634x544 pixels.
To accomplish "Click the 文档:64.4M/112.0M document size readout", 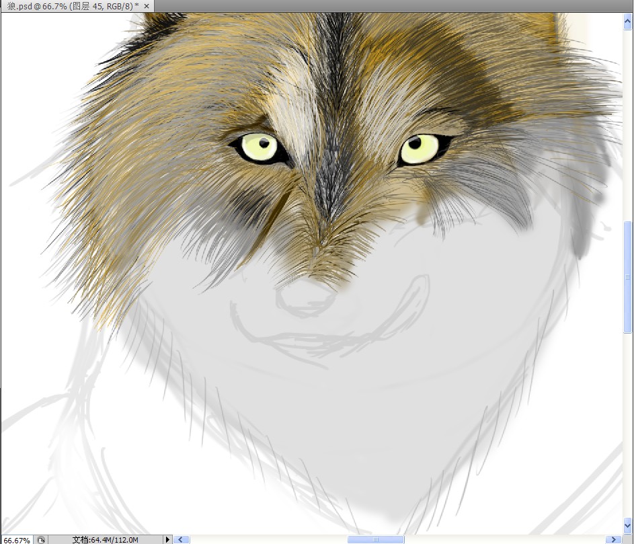I will 105,539.
